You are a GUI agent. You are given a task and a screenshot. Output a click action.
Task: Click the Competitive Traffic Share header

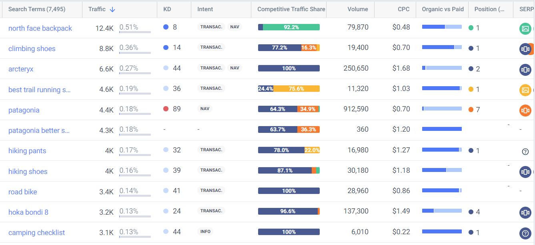(x=291, y=9)
